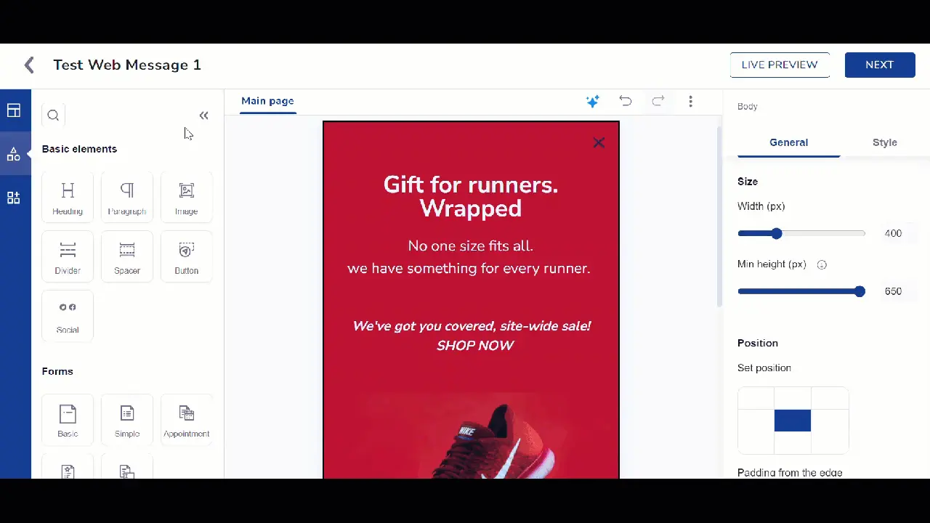930x523 pixels.
Task: Add an Image element
Action: click(x=187, y=198)
